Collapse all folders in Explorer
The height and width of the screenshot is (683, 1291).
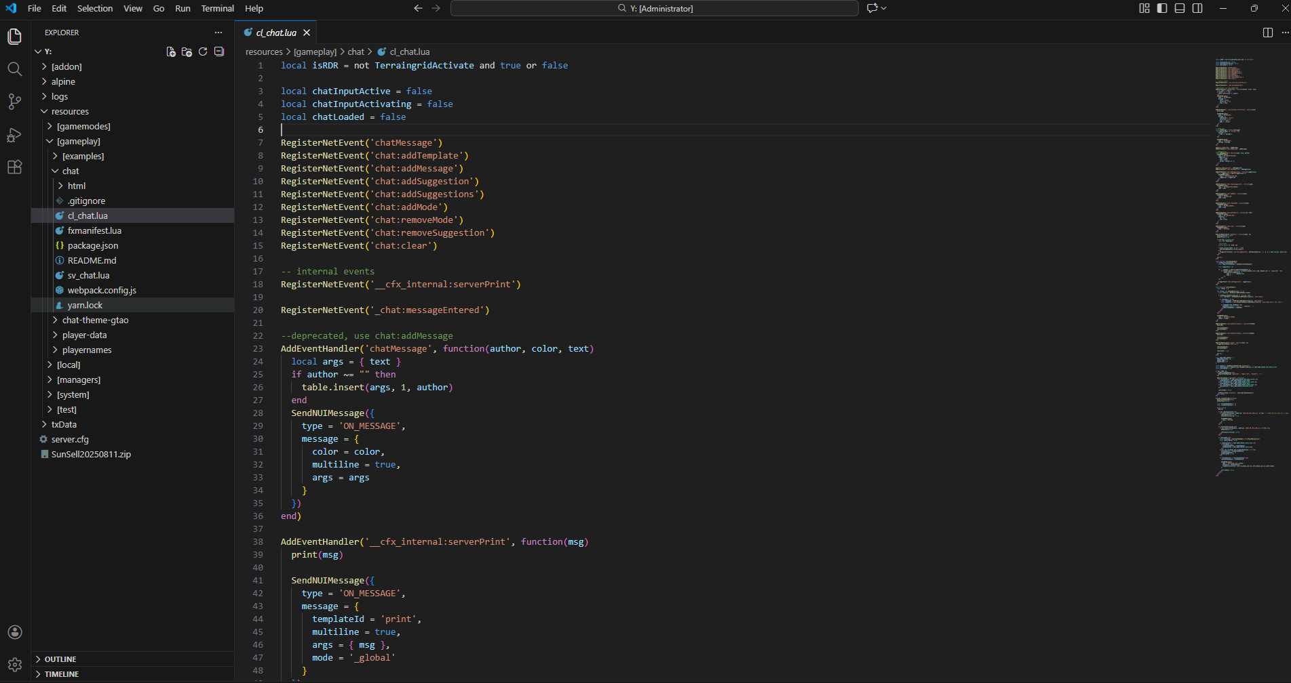tap(219, 51)
